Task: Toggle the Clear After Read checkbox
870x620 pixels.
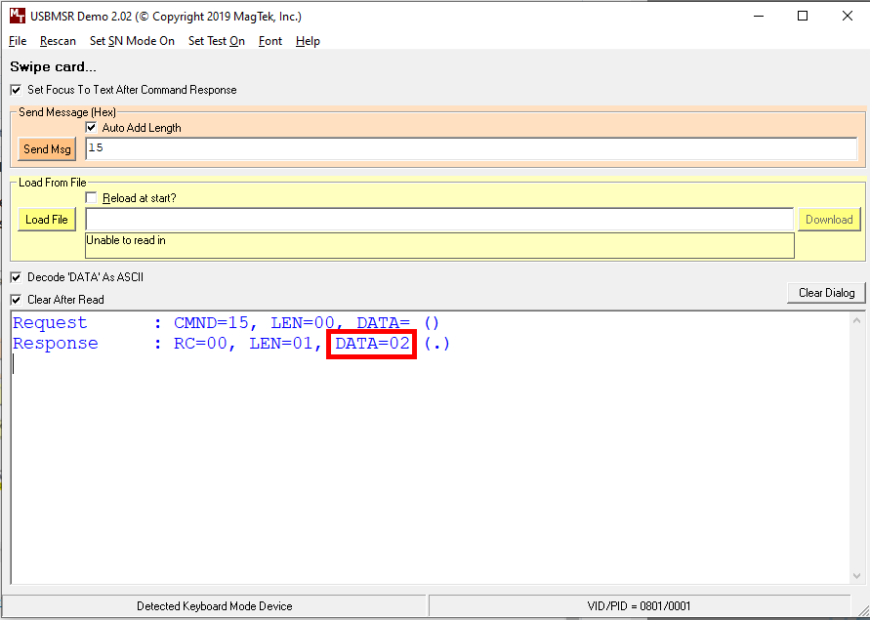Action: [16, 300]
